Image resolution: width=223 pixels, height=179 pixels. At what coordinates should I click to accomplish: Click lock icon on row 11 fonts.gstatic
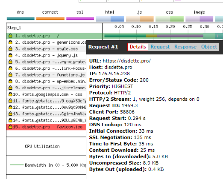(x=10, y=101)
